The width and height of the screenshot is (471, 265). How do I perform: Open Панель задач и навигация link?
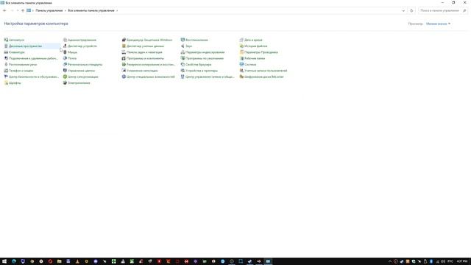(x=144, y=52)
